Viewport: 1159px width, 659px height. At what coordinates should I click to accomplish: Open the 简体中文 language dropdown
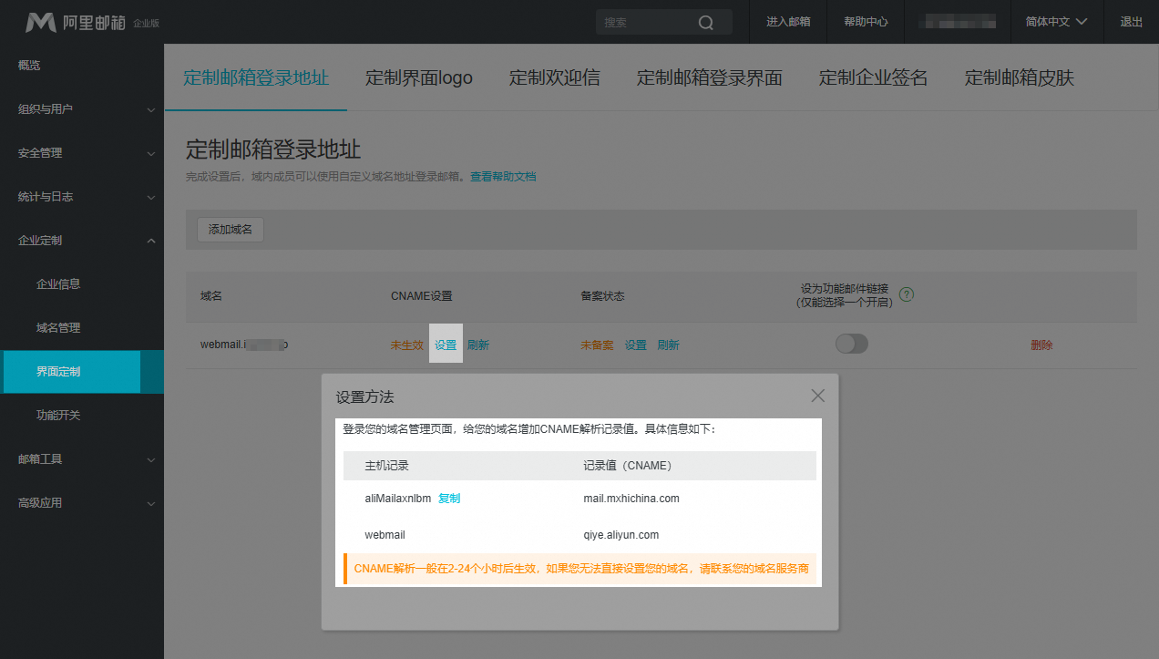point(1055,21)
